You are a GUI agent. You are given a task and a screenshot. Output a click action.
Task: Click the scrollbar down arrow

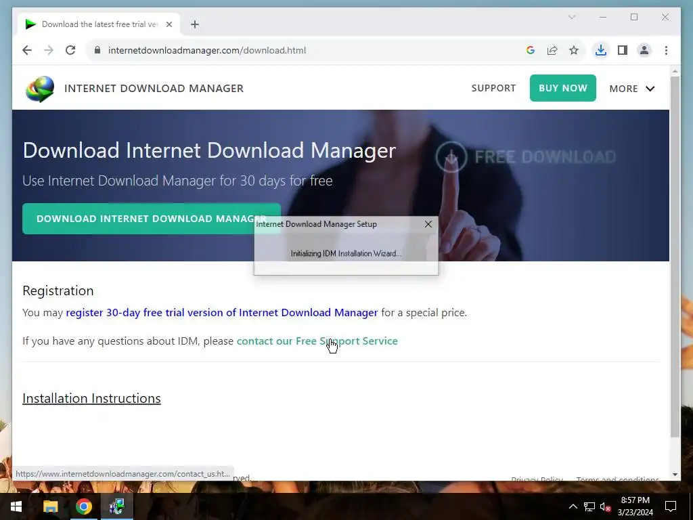click(x=675, y=475)
